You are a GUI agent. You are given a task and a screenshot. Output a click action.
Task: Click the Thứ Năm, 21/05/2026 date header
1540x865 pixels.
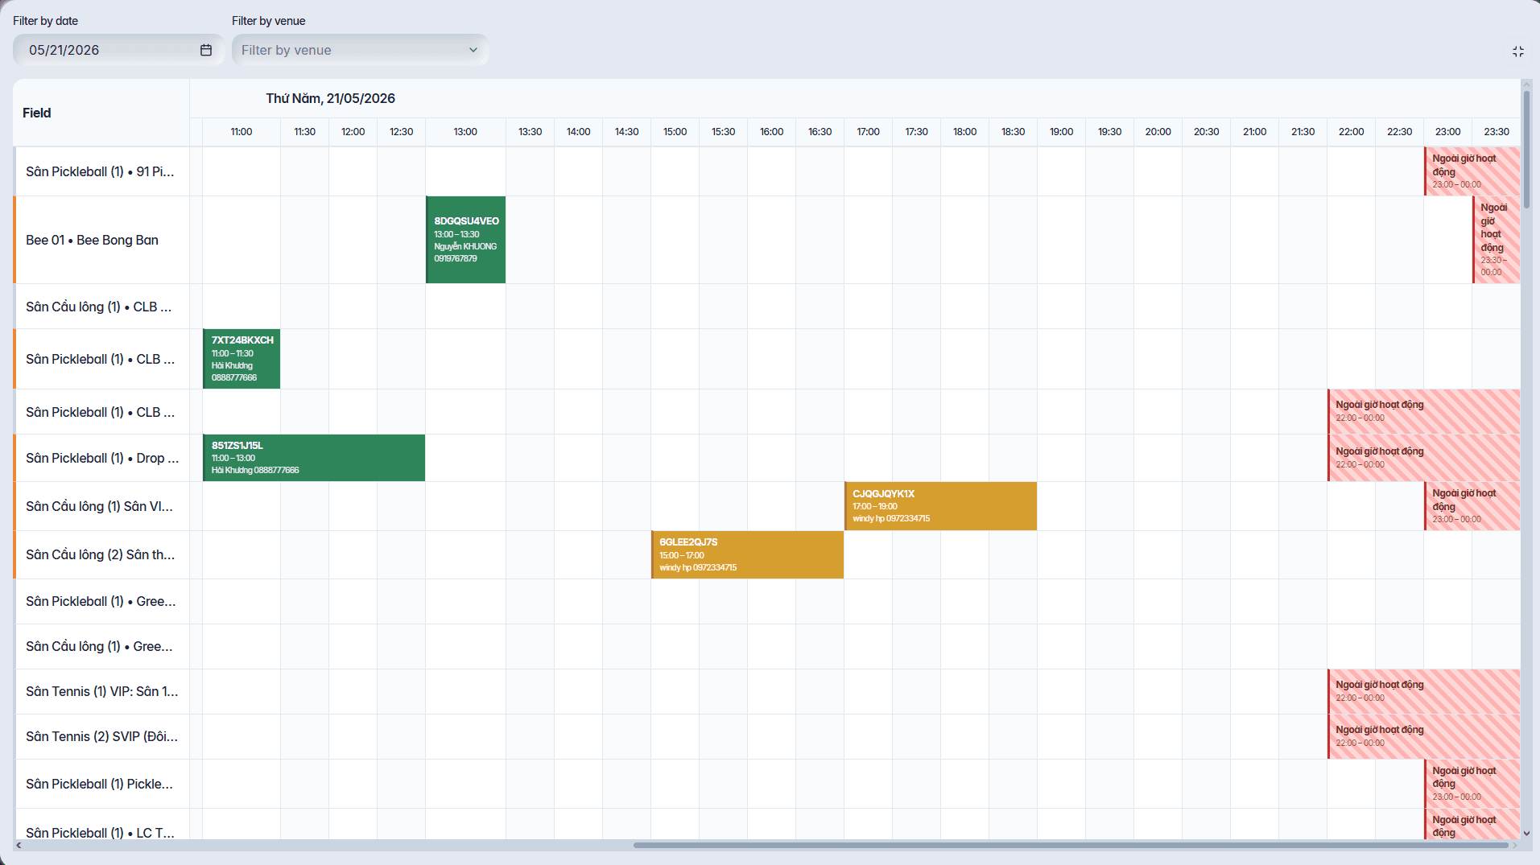click(x=331, y=98)
